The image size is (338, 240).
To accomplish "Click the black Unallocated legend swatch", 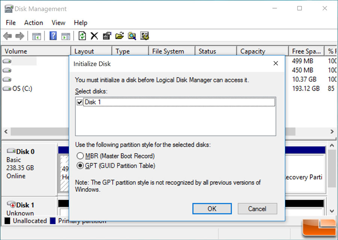I will [8, 221].
